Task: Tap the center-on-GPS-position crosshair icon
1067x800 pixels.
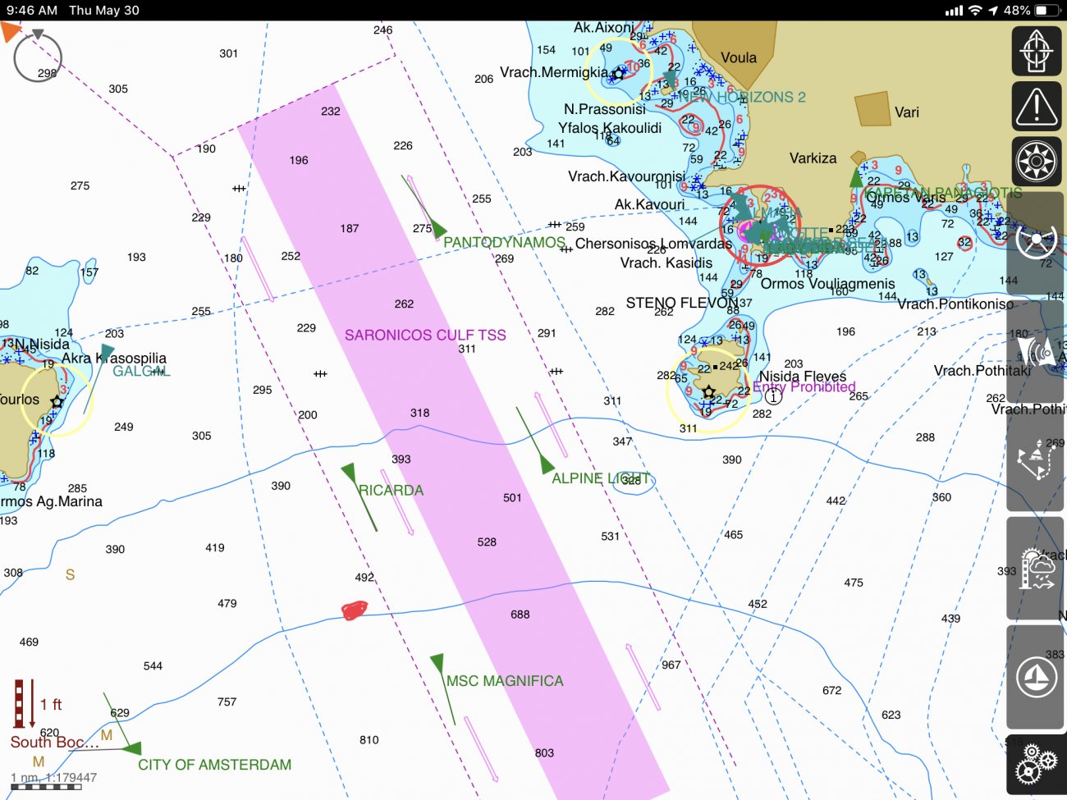Action: pyautogui.click(x=1037, y=51)
